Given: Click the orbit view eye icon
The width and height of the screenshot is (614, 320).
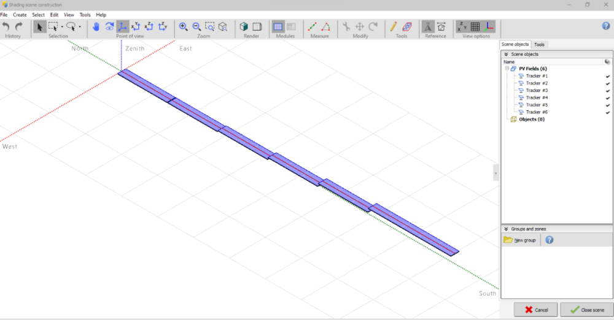Looking at the screenshot, I should coord(109,26).
